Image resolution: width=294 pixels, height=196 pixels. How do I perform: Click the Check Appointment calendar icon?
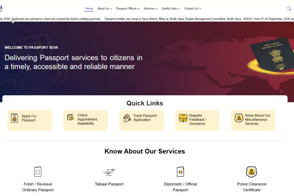point(70,117)
